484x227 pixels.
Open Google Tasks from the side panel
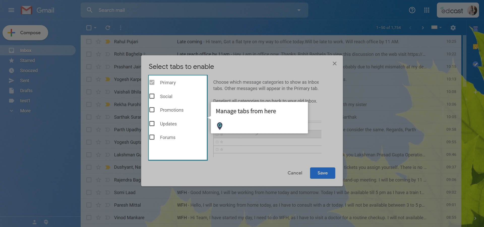click(476, 64)
